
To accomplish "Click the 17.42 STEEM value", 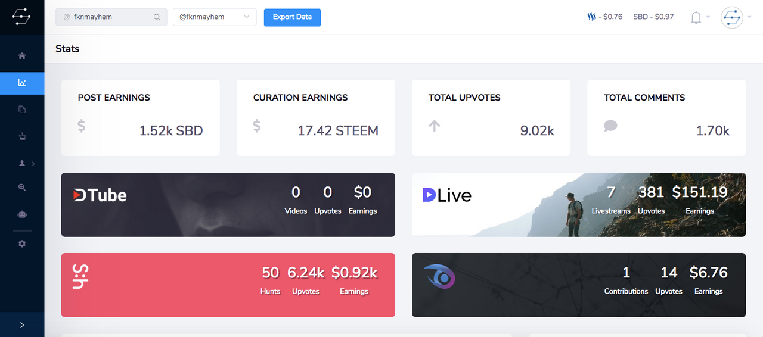I will pyautogui.click(x=338, y=131).
